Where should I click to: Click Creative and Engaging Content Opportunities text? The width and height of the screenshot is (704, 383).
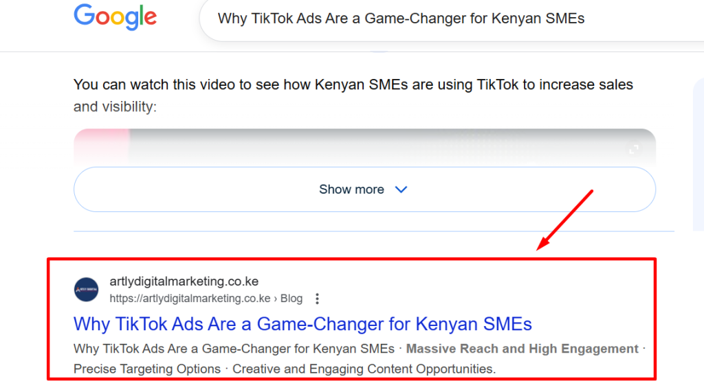pyautogui.click(x=364, y=369)
